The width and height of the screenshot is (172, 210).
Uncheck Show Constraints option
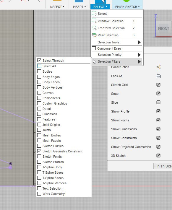tap(158, 138)
